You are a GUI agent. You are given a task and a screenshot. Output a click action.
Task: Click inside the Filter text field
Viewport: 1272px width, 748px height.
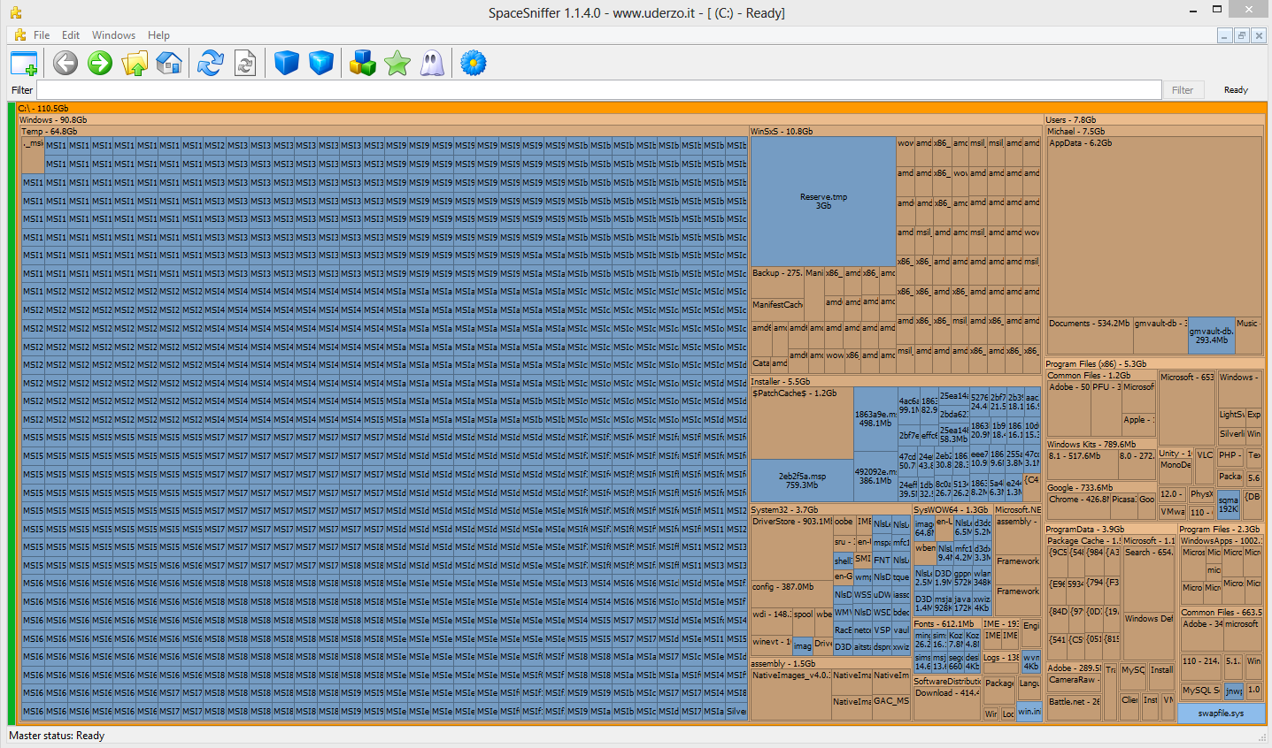pyautogui.click(x=598, y=90)
